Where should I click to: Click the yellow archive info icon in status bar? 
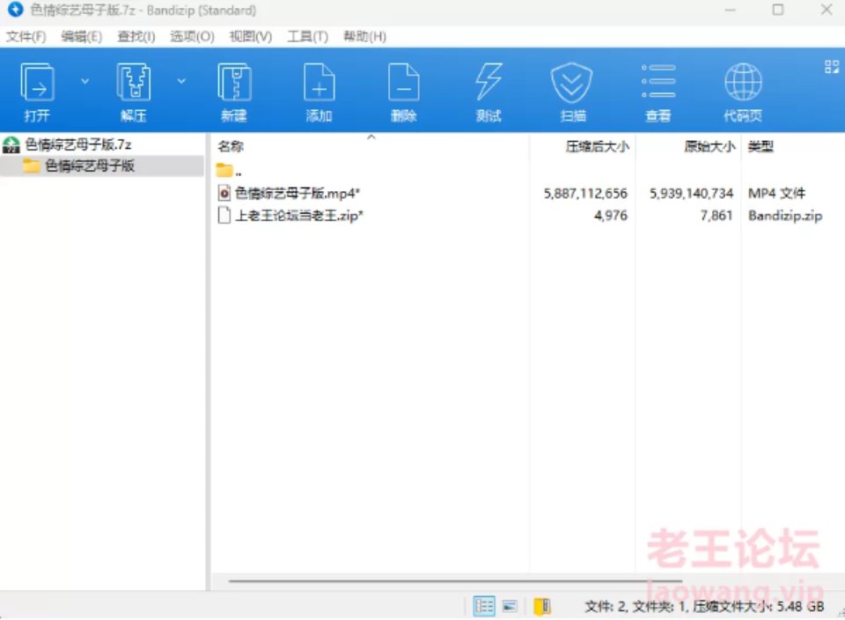(541, 606)
